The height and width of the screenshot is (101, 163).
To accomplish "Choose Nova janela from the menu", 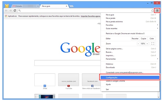I will [x=130, y=18].
